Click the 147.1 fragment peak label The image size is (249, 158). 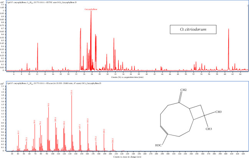click(x=80, y=127)
